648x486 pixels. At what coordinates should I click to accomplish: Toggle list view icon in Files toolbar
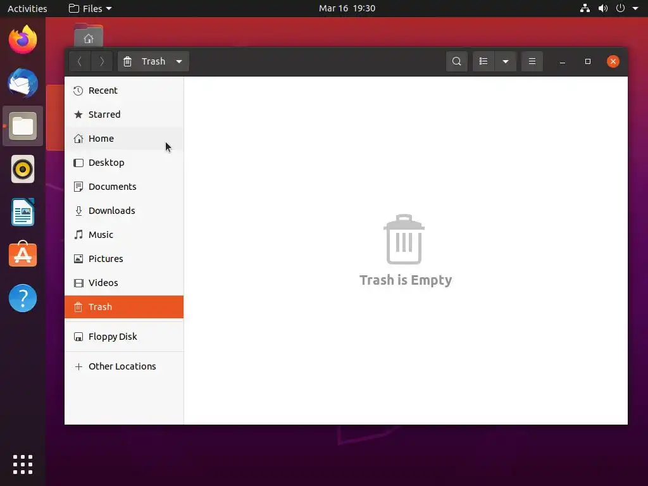(483, 61)
